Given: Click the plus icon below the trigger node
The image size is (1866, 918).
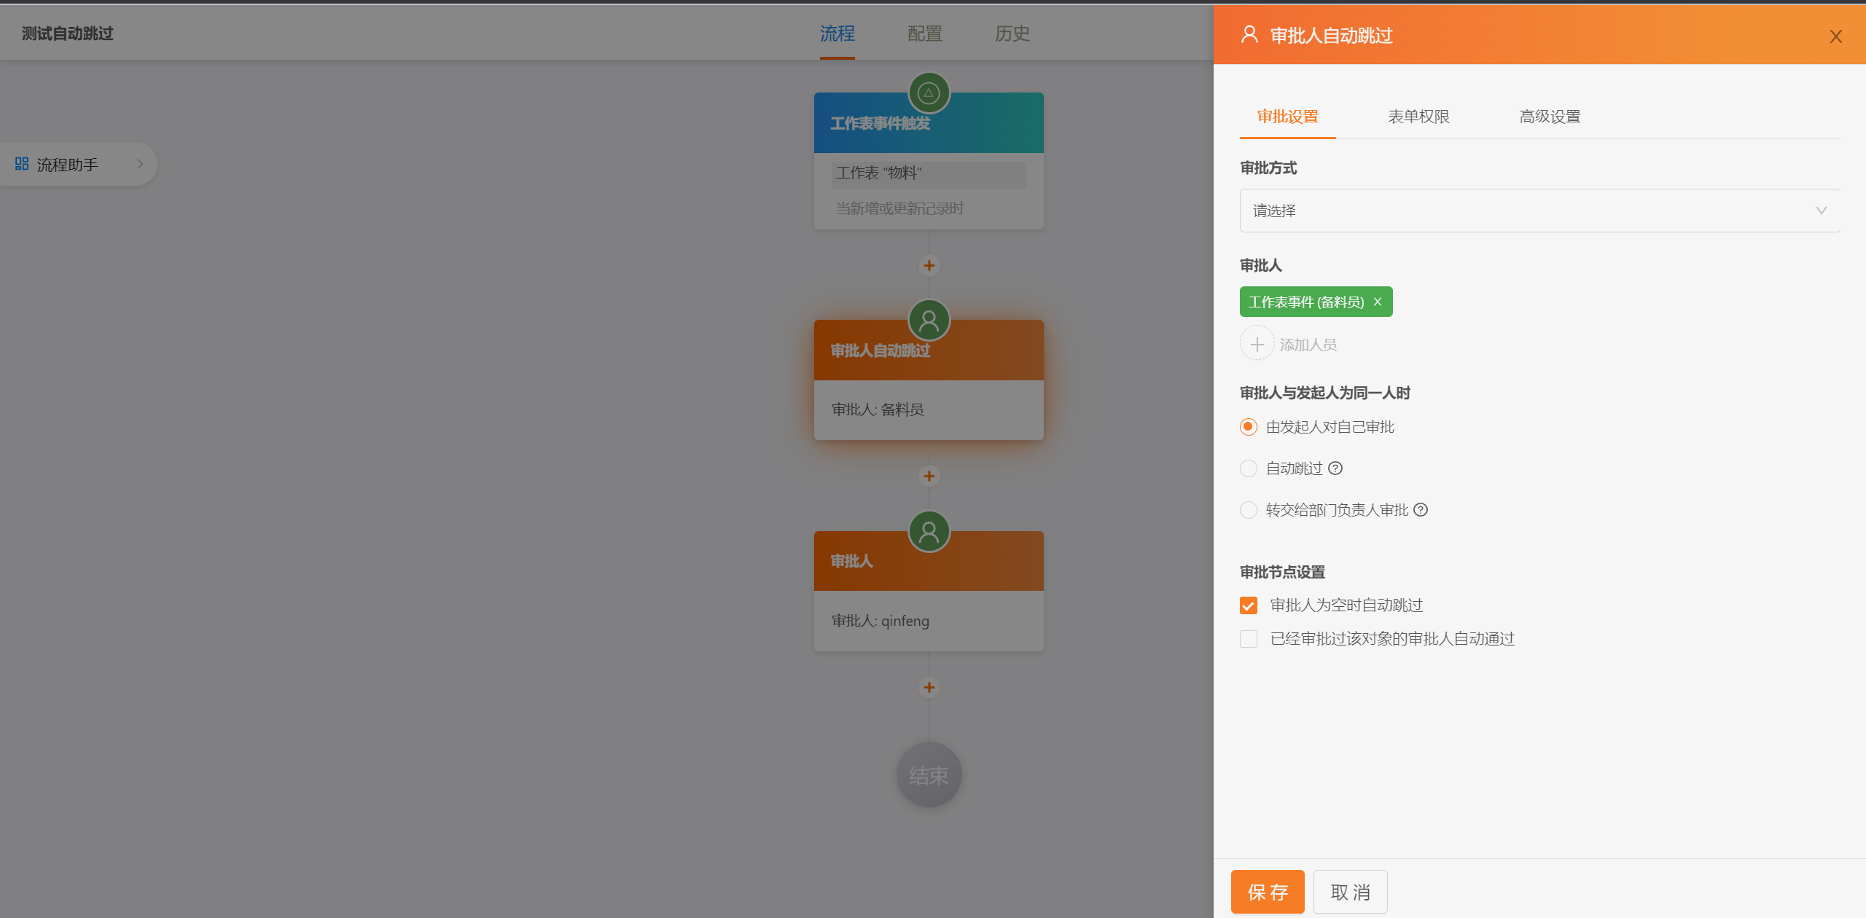Looking at the screenshot, I should click(x=929, y=266).
